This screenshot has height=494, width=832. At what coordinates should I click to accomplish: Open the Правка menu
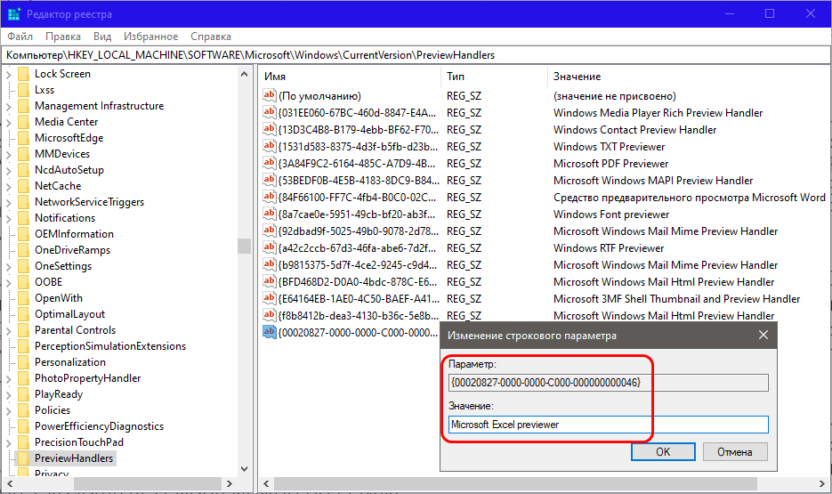(63, 36)
